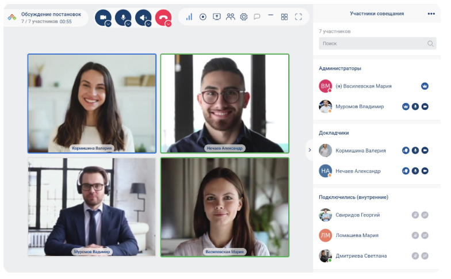
Task: Click presenter icon for Кормишина Валерия
Action: 406,151
